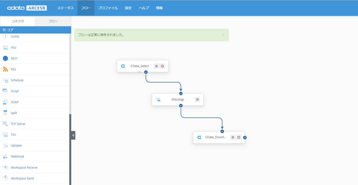Click output port below XMLMap node
The image size is (358, 185).
(181, 106)
